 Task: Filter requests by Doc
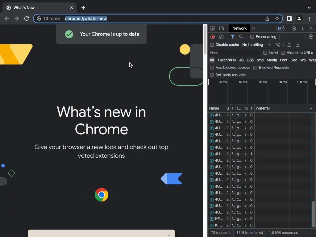[x=294, y=60]
